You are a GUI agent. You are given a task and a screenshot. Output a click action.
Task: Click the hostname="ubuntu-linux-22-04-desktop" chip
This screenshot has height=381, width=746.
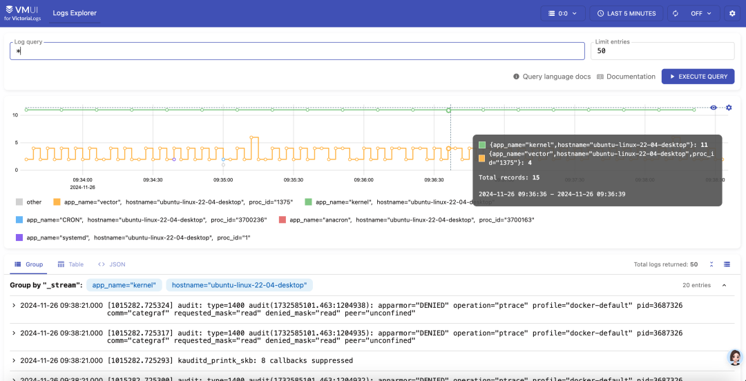(x=239, y=285)
